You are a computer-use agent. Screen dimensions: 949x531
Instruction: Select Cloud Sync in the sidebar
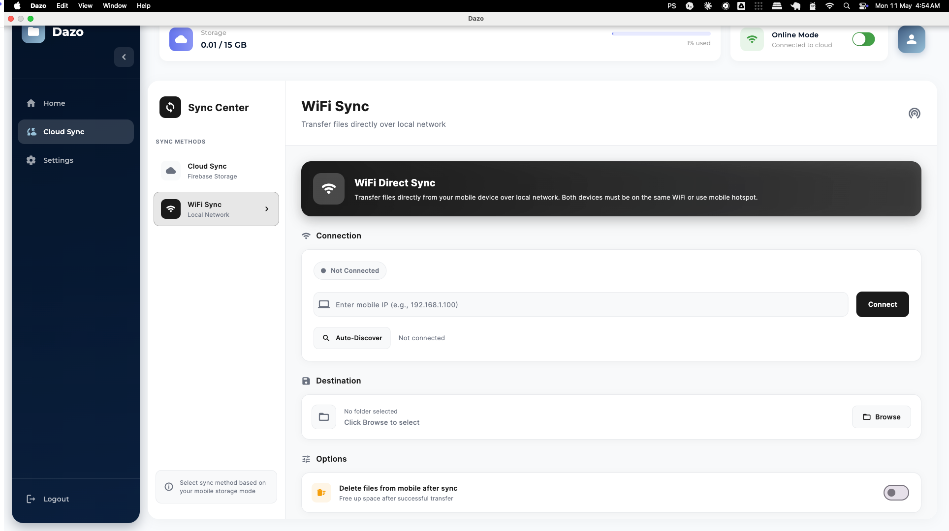coord(76,132)
